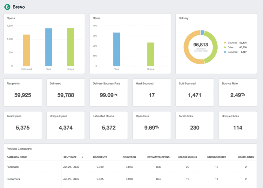Open the Customers campaign report
This screenshot has width=263, height=188.
point(14,179)
